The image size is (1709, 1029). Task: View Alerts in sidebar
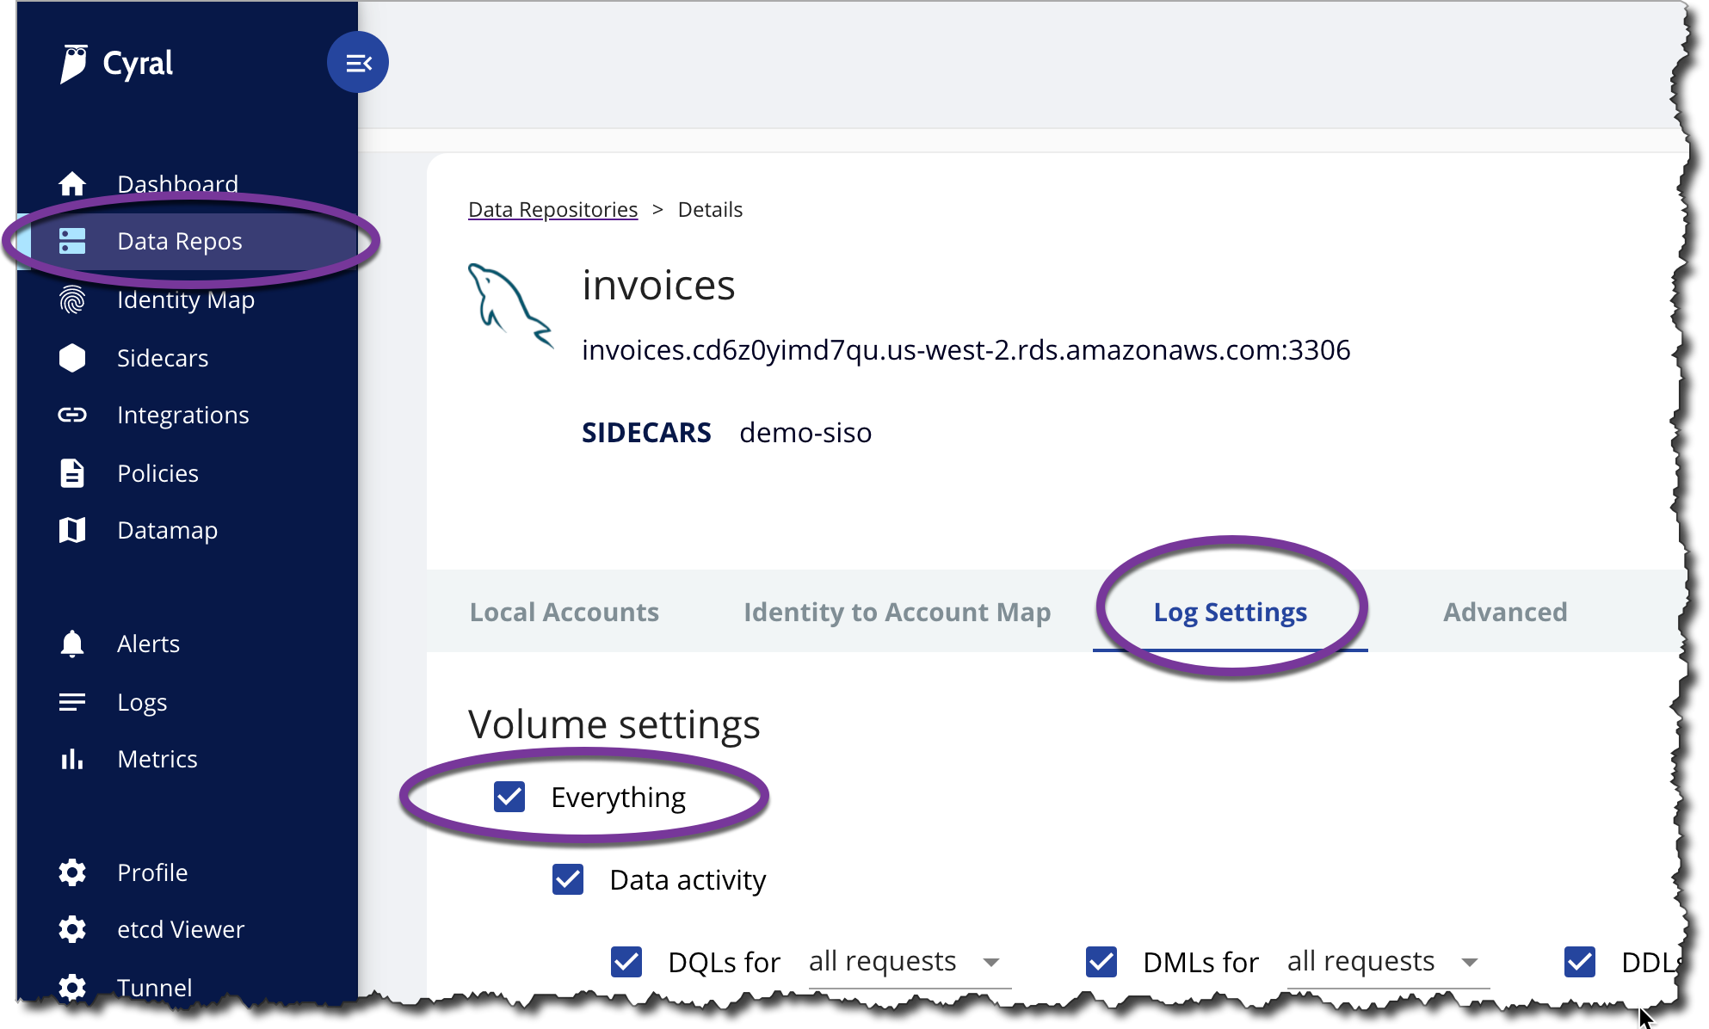pyautogui.click(x=148, y=644)
